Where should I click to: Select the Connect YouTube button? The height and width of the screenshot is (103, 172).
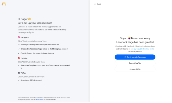pos(135,63)
